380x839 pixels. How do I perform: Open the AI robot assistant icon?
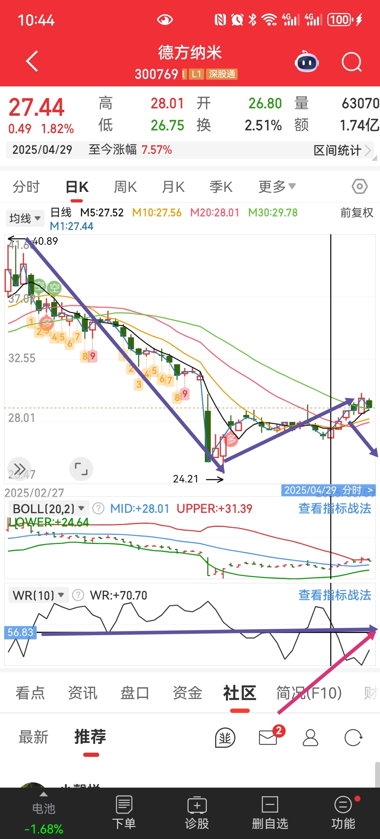[307, 62]
